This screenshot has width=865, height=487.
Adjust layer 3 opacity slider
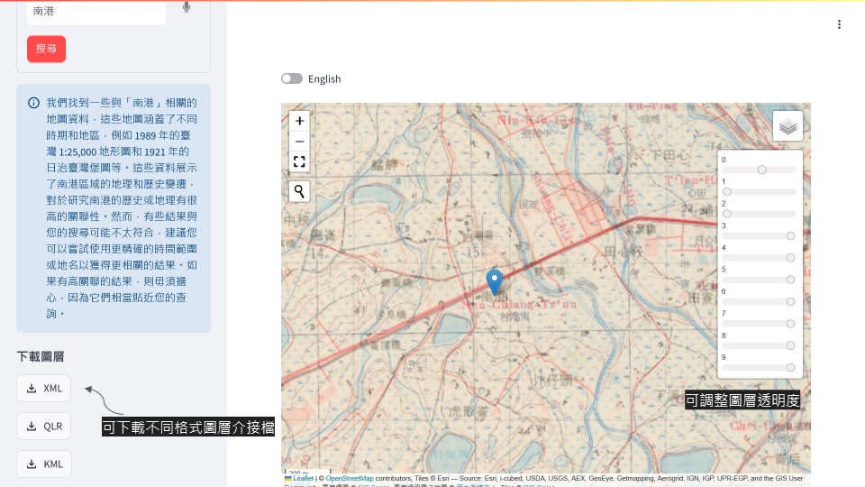[791, 235]
